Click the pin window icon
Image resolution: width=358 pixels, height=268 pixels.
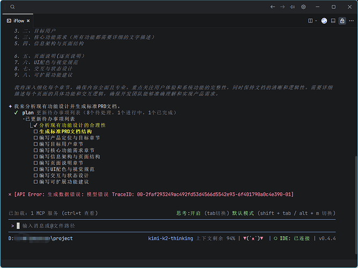292,7
